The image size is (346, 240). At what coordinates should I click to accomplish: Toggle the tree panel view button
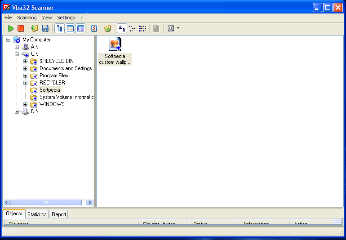[x=60, y=28]
